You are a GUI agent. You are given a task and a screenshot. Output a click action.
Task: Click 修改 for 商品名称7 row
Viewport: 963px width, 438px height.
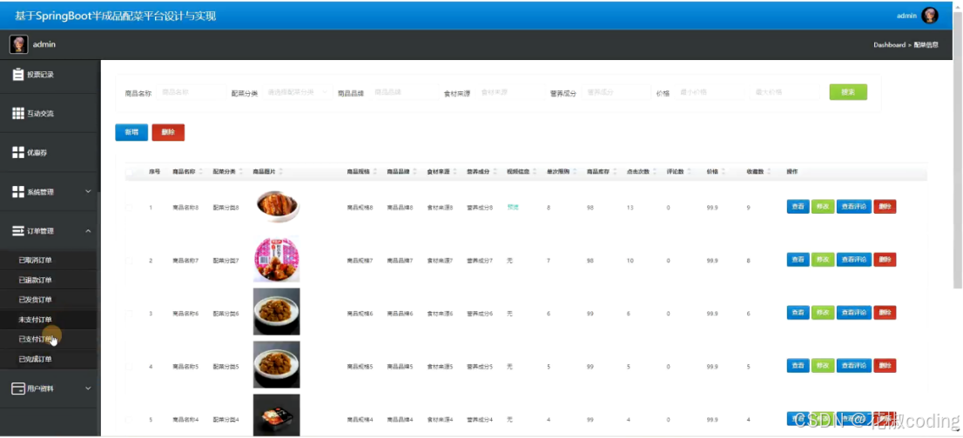tap(823, 260)
